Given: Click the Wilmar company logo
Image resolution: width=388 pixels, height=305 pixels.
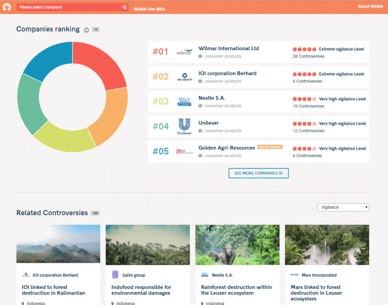Looking at the screenshot, I should (x=185, y=52).
